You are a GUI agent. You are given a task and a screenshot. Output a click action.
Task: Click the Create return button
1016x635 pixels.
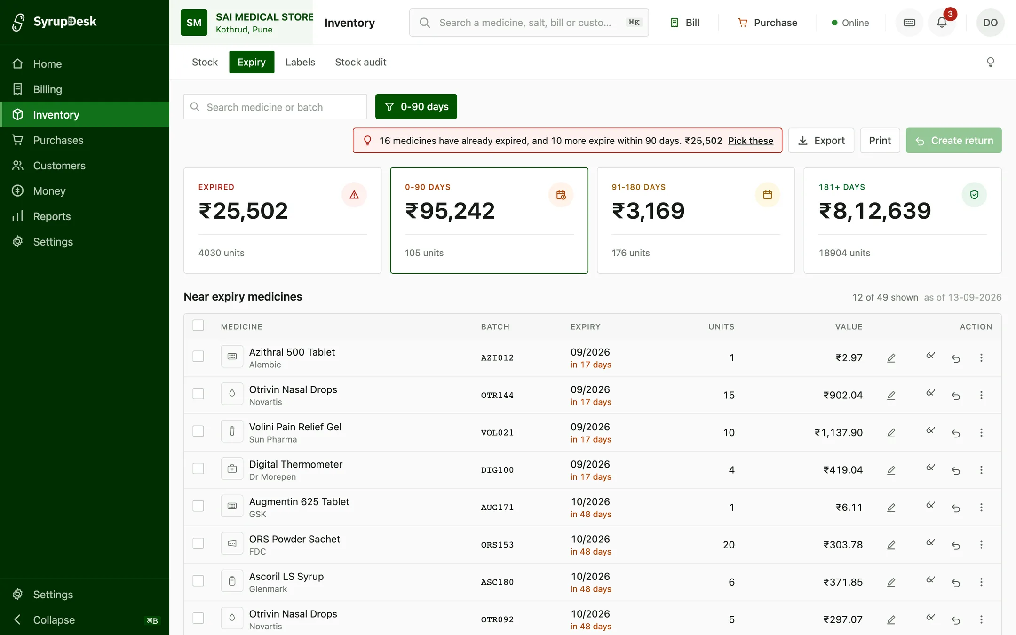pyautogui.click(x=953, y=141)
